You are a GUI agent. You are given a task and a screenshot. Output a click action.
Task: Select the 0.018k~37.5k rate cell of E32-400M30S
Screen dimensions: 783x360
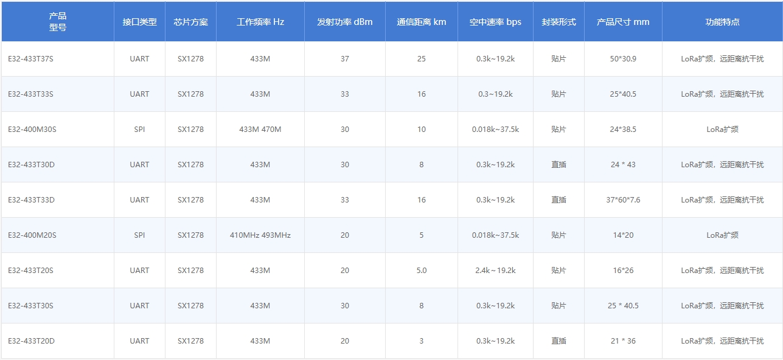click(x=496, y=129)
